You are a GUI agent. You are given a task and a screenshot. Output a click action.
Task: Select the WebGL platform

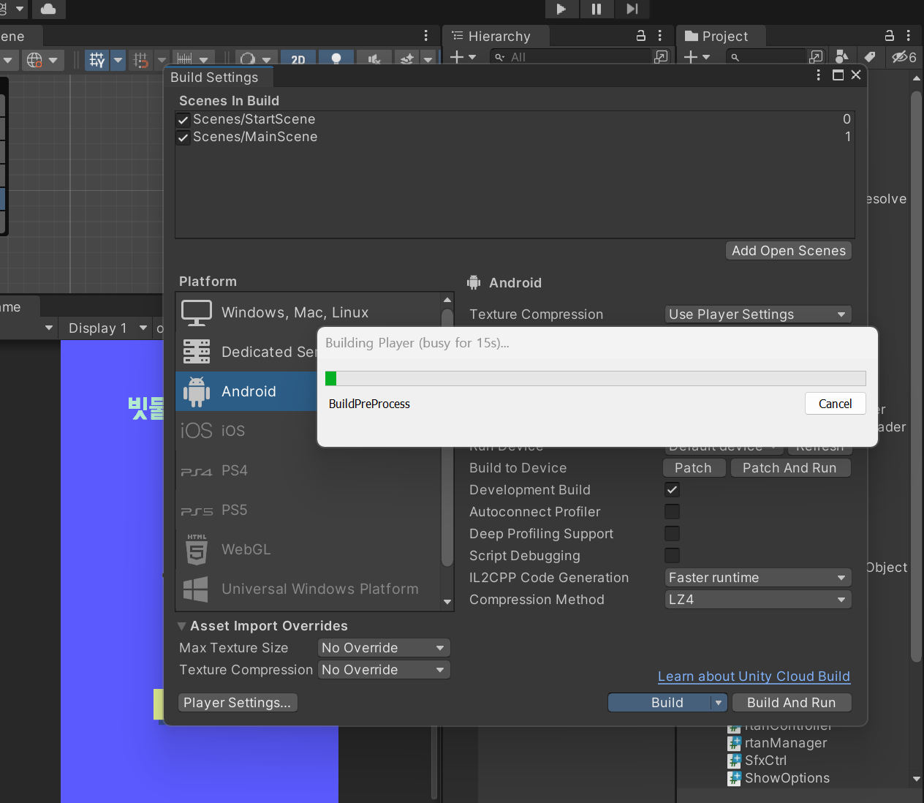(x=308, y=549)
